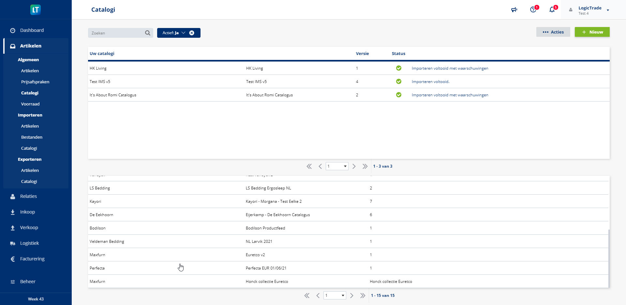Open the Acties menu button
This screenshot has width=626, height=305.
[553, 32]
